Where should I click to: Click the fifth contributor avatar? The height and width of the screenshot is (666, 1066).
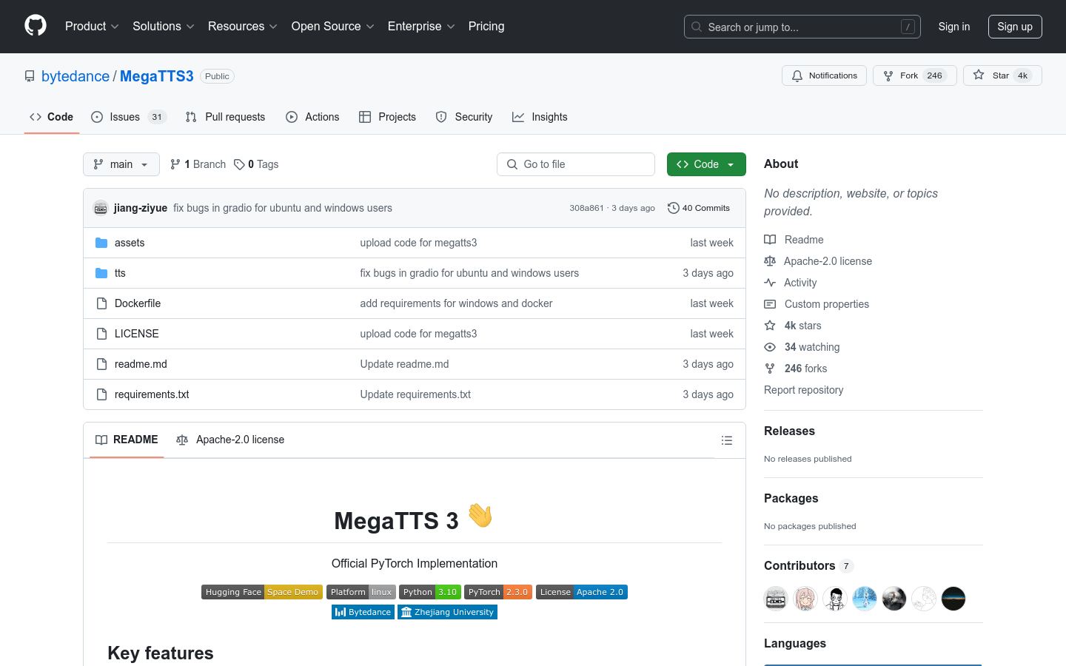(894, 598)
